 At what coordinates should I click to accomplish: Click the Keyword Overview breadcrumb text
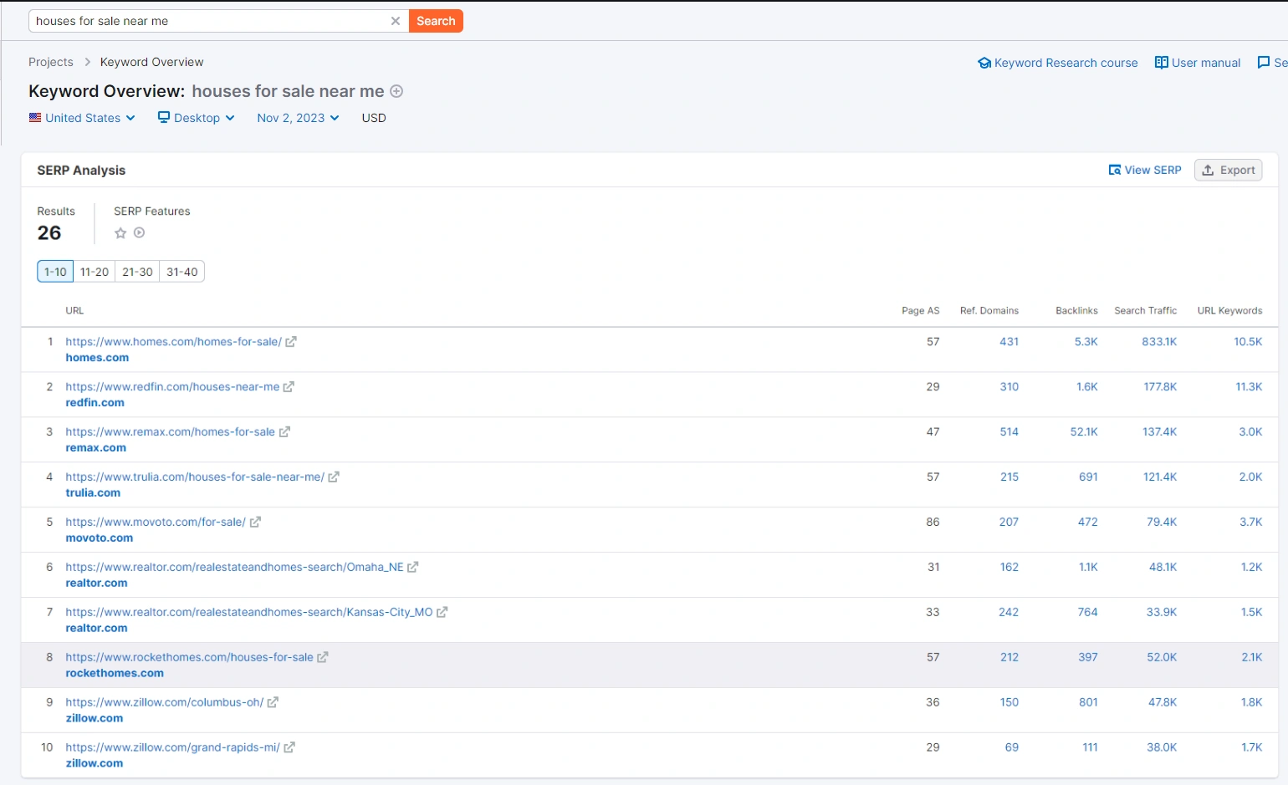(x=151, y=62)
